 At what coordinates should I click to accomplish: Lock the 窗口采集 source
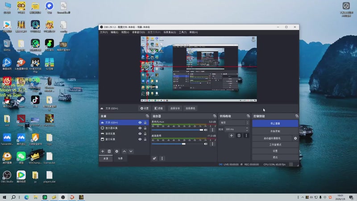pyautogui.click(x=145, y=139)
